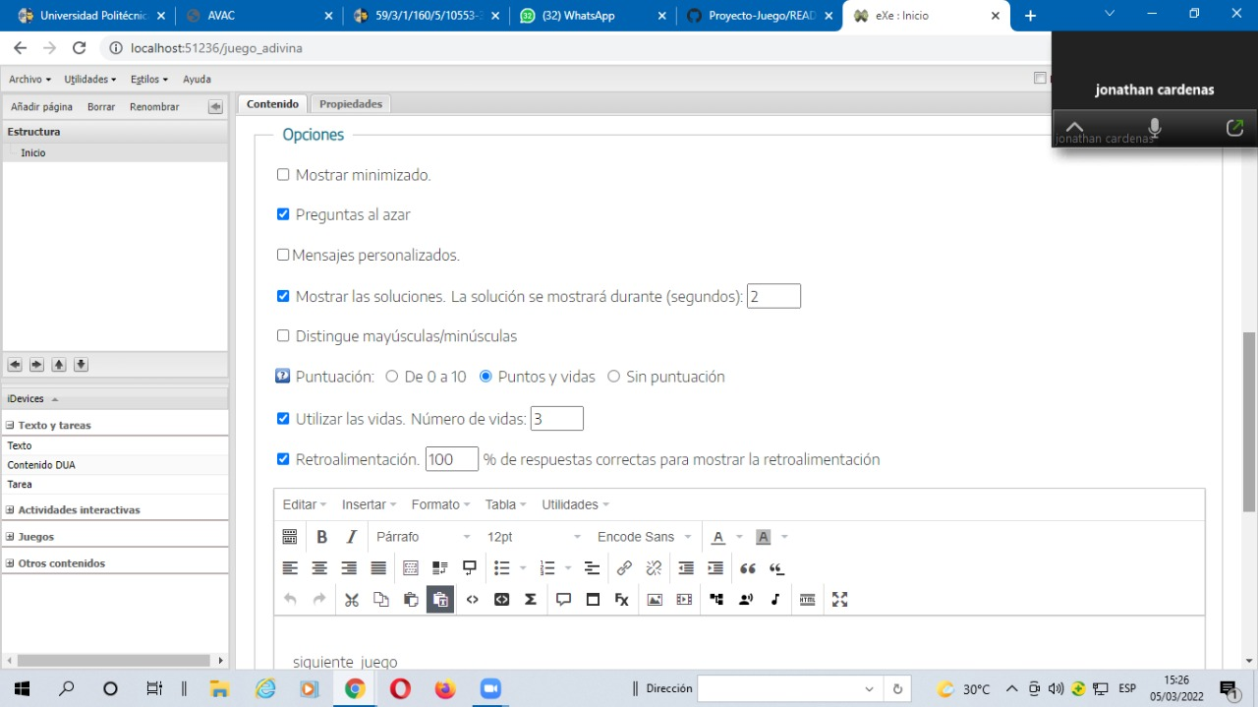Open the text color dropdown arrow
This screenshot has width=1258, height=707.
740,537
